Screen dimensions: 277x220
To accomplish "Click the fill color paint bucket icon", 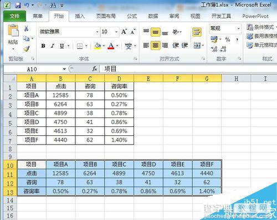I will point(98,46).
